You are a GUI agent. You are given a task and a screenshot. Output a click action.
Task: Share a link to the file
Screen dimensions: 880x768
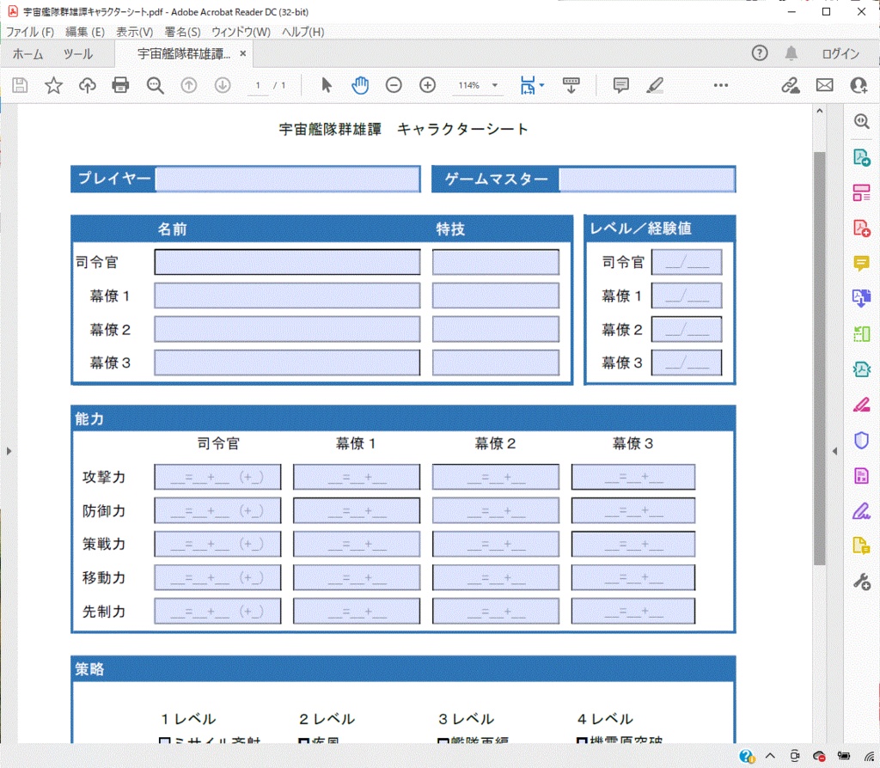(x=791, y=85)
